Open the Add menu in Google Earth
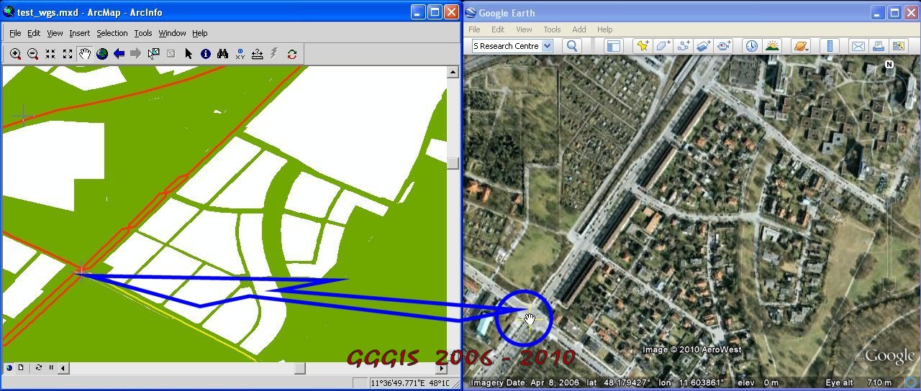The width and height of the screenshot is (921, 391). pos(579,29)
